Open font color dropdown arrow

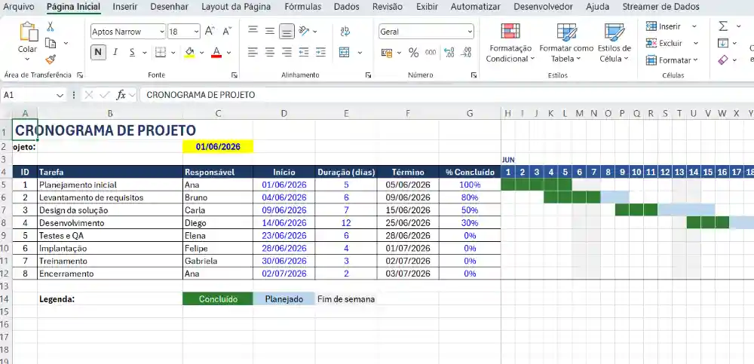pos(229,53)
